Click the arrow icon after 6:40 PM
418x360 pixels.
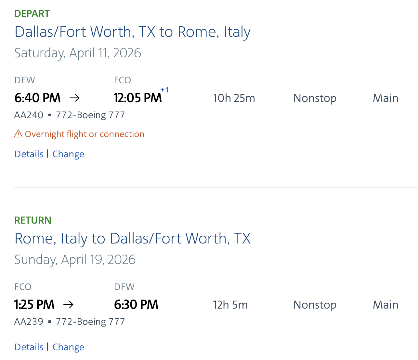click(x=74, y=98)
